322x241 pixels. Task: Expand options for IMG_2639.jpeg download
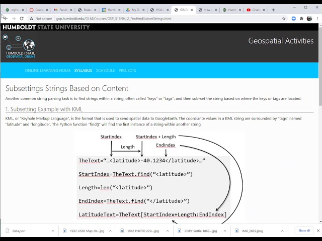[x=282, y=231]
